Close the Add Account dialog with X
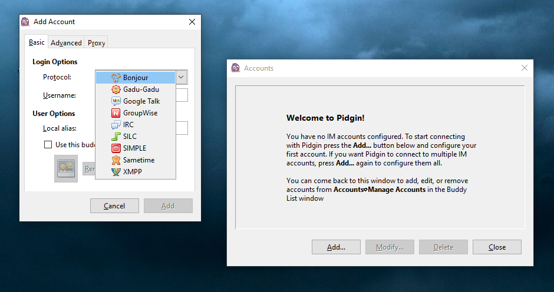This screenshot has height=292, width=554. pos(192,22)
